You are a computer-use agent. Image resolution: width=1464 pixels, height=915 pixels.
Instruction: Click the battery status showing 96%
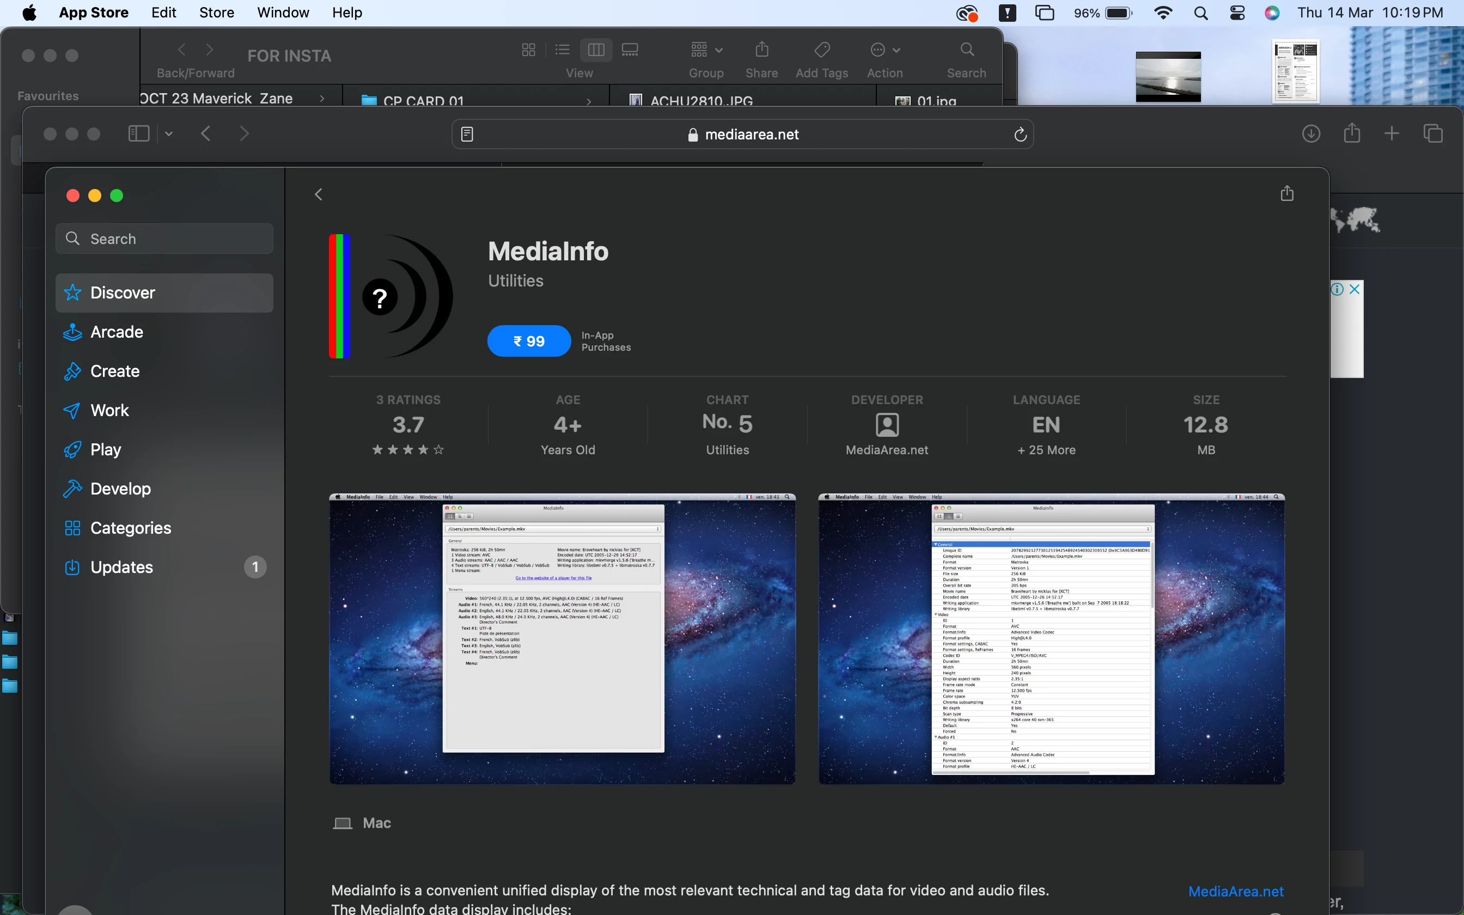(x=1102, y=13)
